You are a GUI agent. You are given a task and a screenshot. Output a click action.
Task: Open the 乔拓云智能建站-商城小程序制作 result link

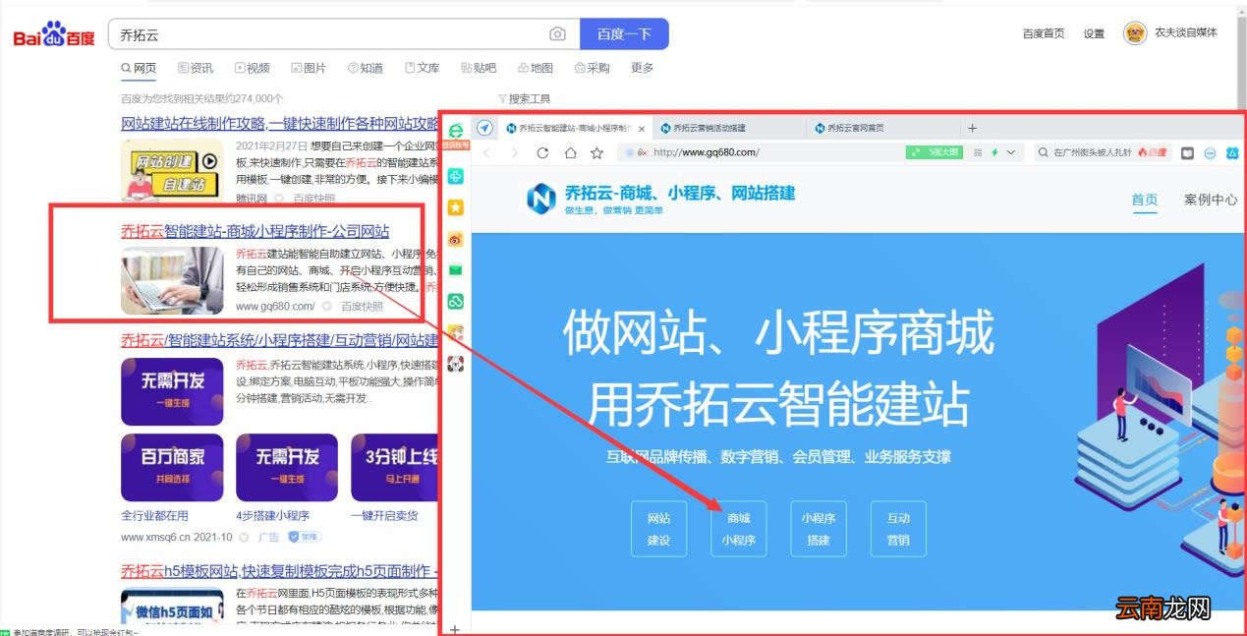[x=255, y=231]
